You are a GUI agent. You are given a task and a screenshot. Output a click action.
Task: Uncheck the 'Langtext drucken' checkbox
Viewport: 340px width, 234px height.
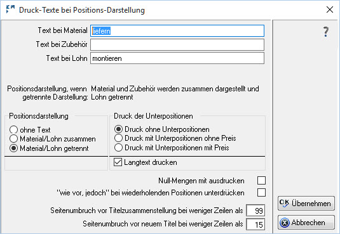[118, 162]
